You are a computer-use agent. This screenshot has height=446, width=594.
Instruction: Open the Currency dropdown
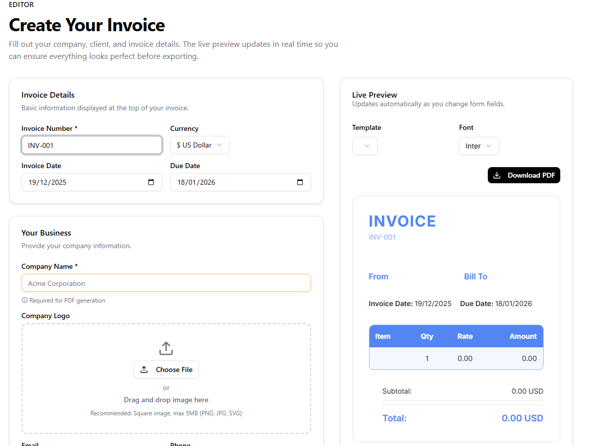tap(199, 145)
